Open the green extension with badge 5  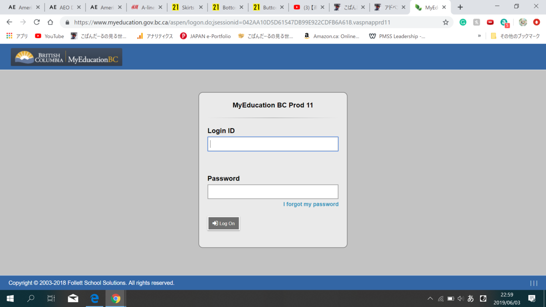[504, 23]
